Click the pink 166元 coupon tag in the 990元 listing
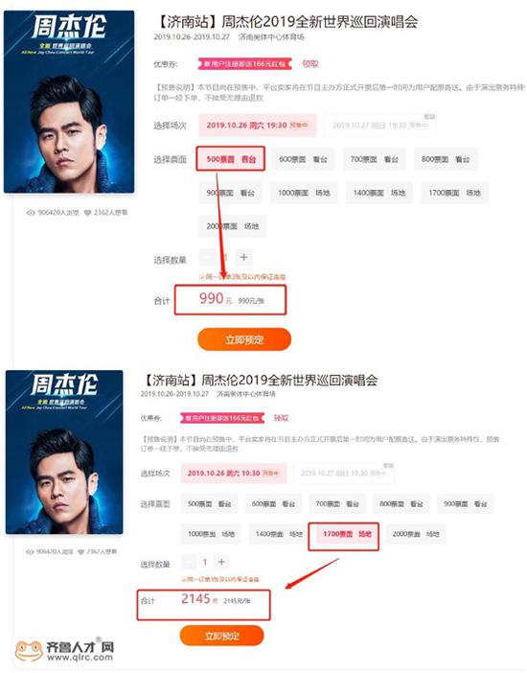 pos(244,64)
